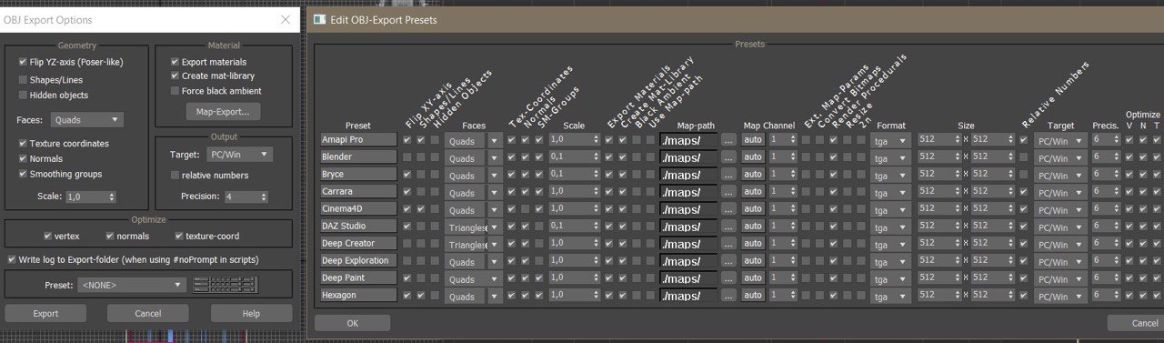Viewport: 1164px width, 343px height.
Task: Click the browse '...' button in DAZ Studio row
Action: pos(729,226)
